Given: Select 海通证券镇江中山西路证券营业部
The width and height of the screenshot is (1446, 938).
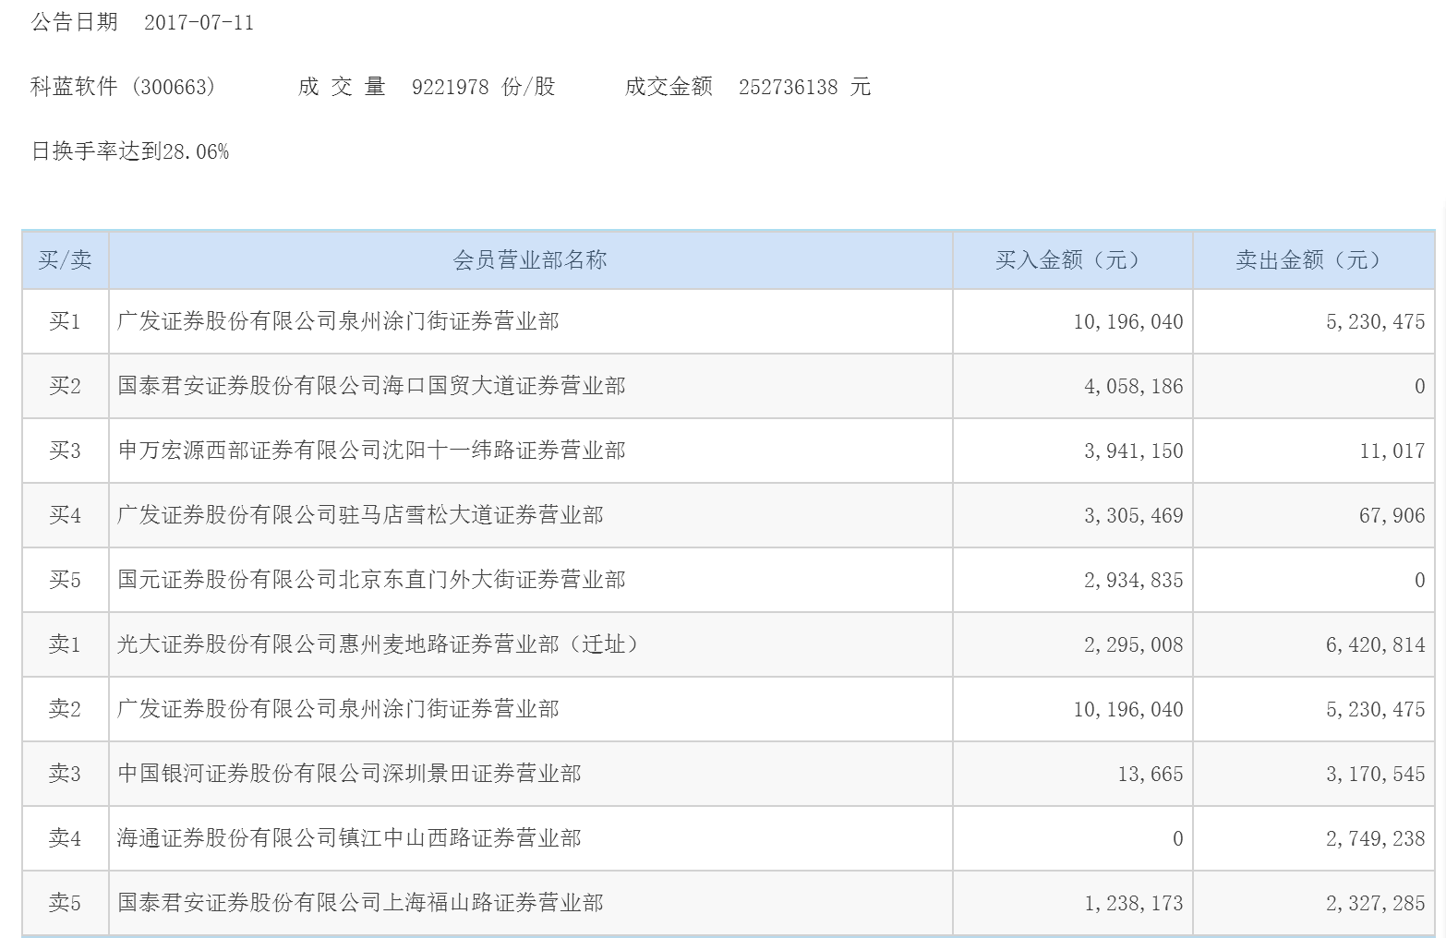Looking at the screenshot, I should tap(349, 838).
